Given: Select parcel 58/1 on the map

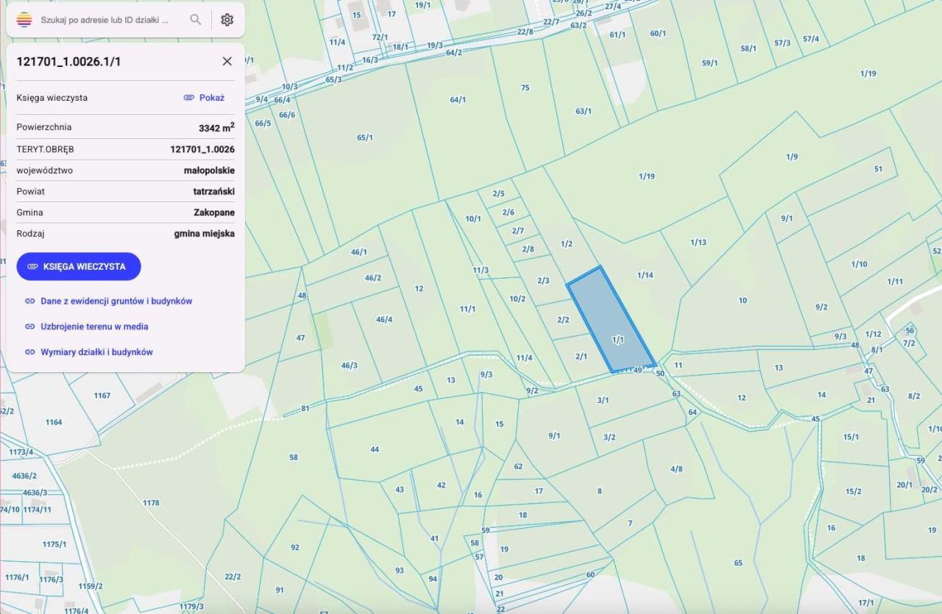Looking at the screenshot, I should pyautogui.click(x=748, y=49).
